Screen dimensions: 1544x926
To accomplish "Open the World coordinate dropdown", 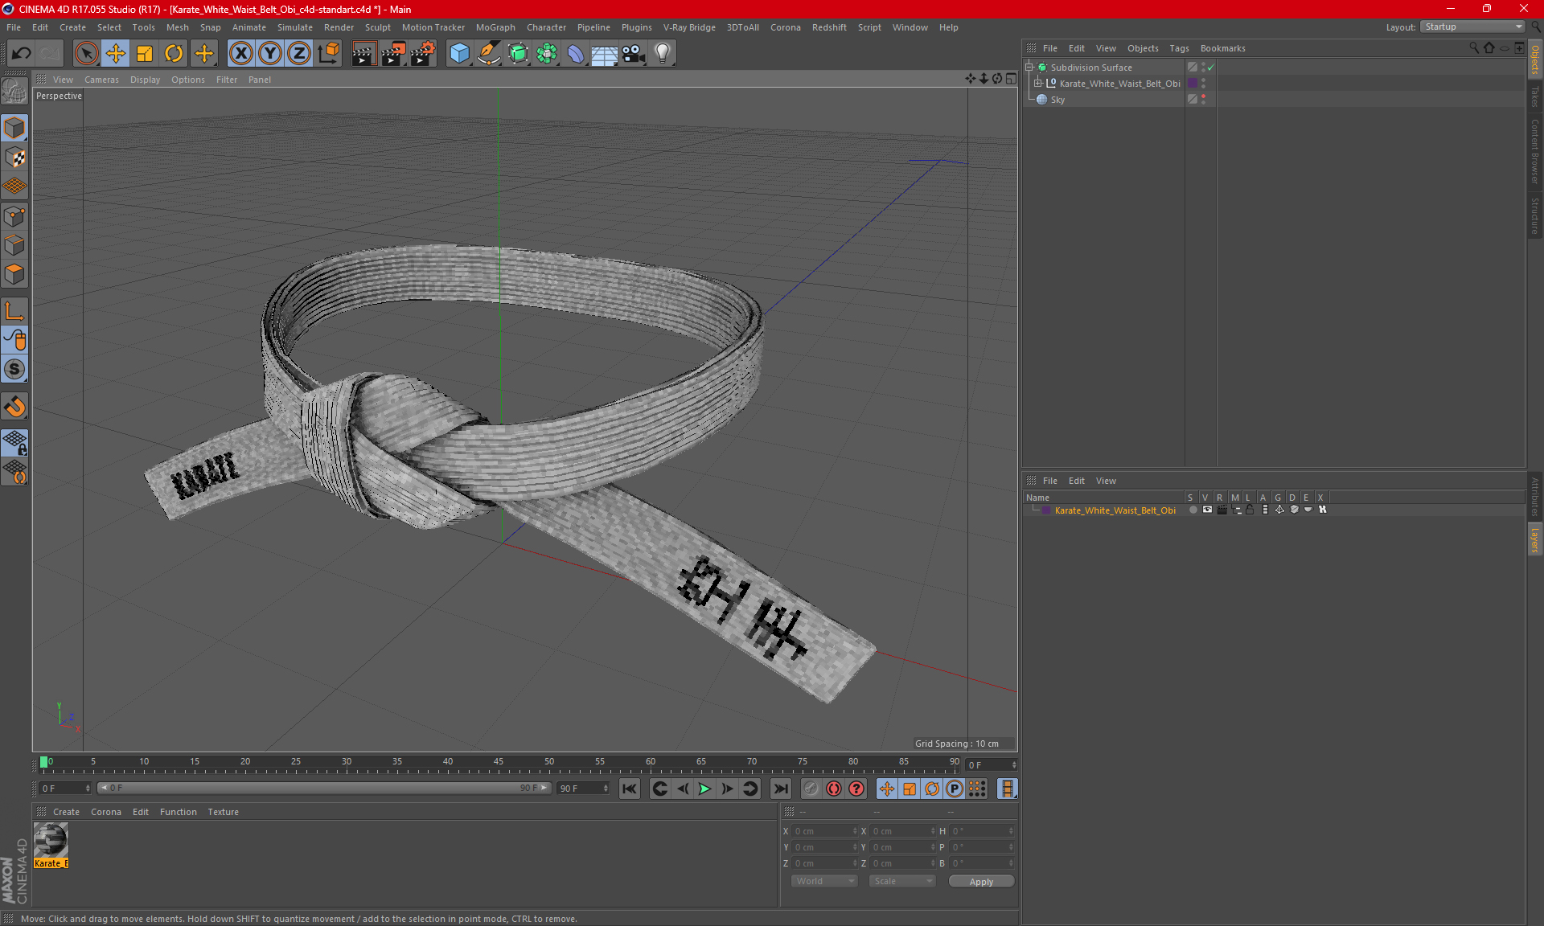I will [824, 881].
